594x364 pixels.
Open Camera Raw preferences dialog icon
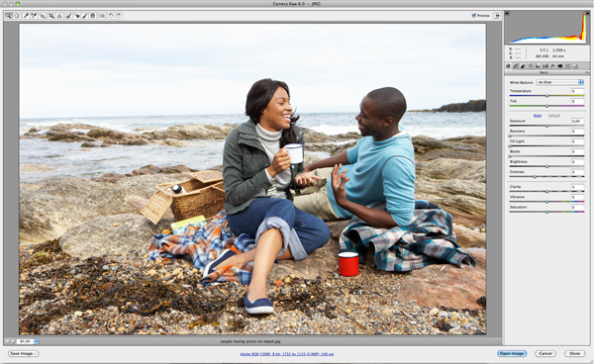[x=102, y=16]
